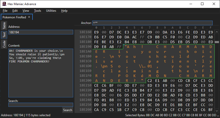Screen dimensions: 220x118
Task: Click the hex view scrollbar thumb
Action: [217, 42]
